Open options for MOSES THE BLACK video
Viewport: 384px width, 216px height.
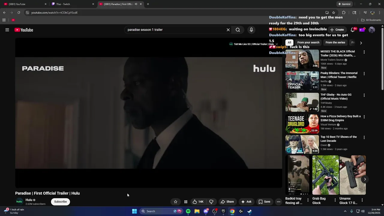364,52
